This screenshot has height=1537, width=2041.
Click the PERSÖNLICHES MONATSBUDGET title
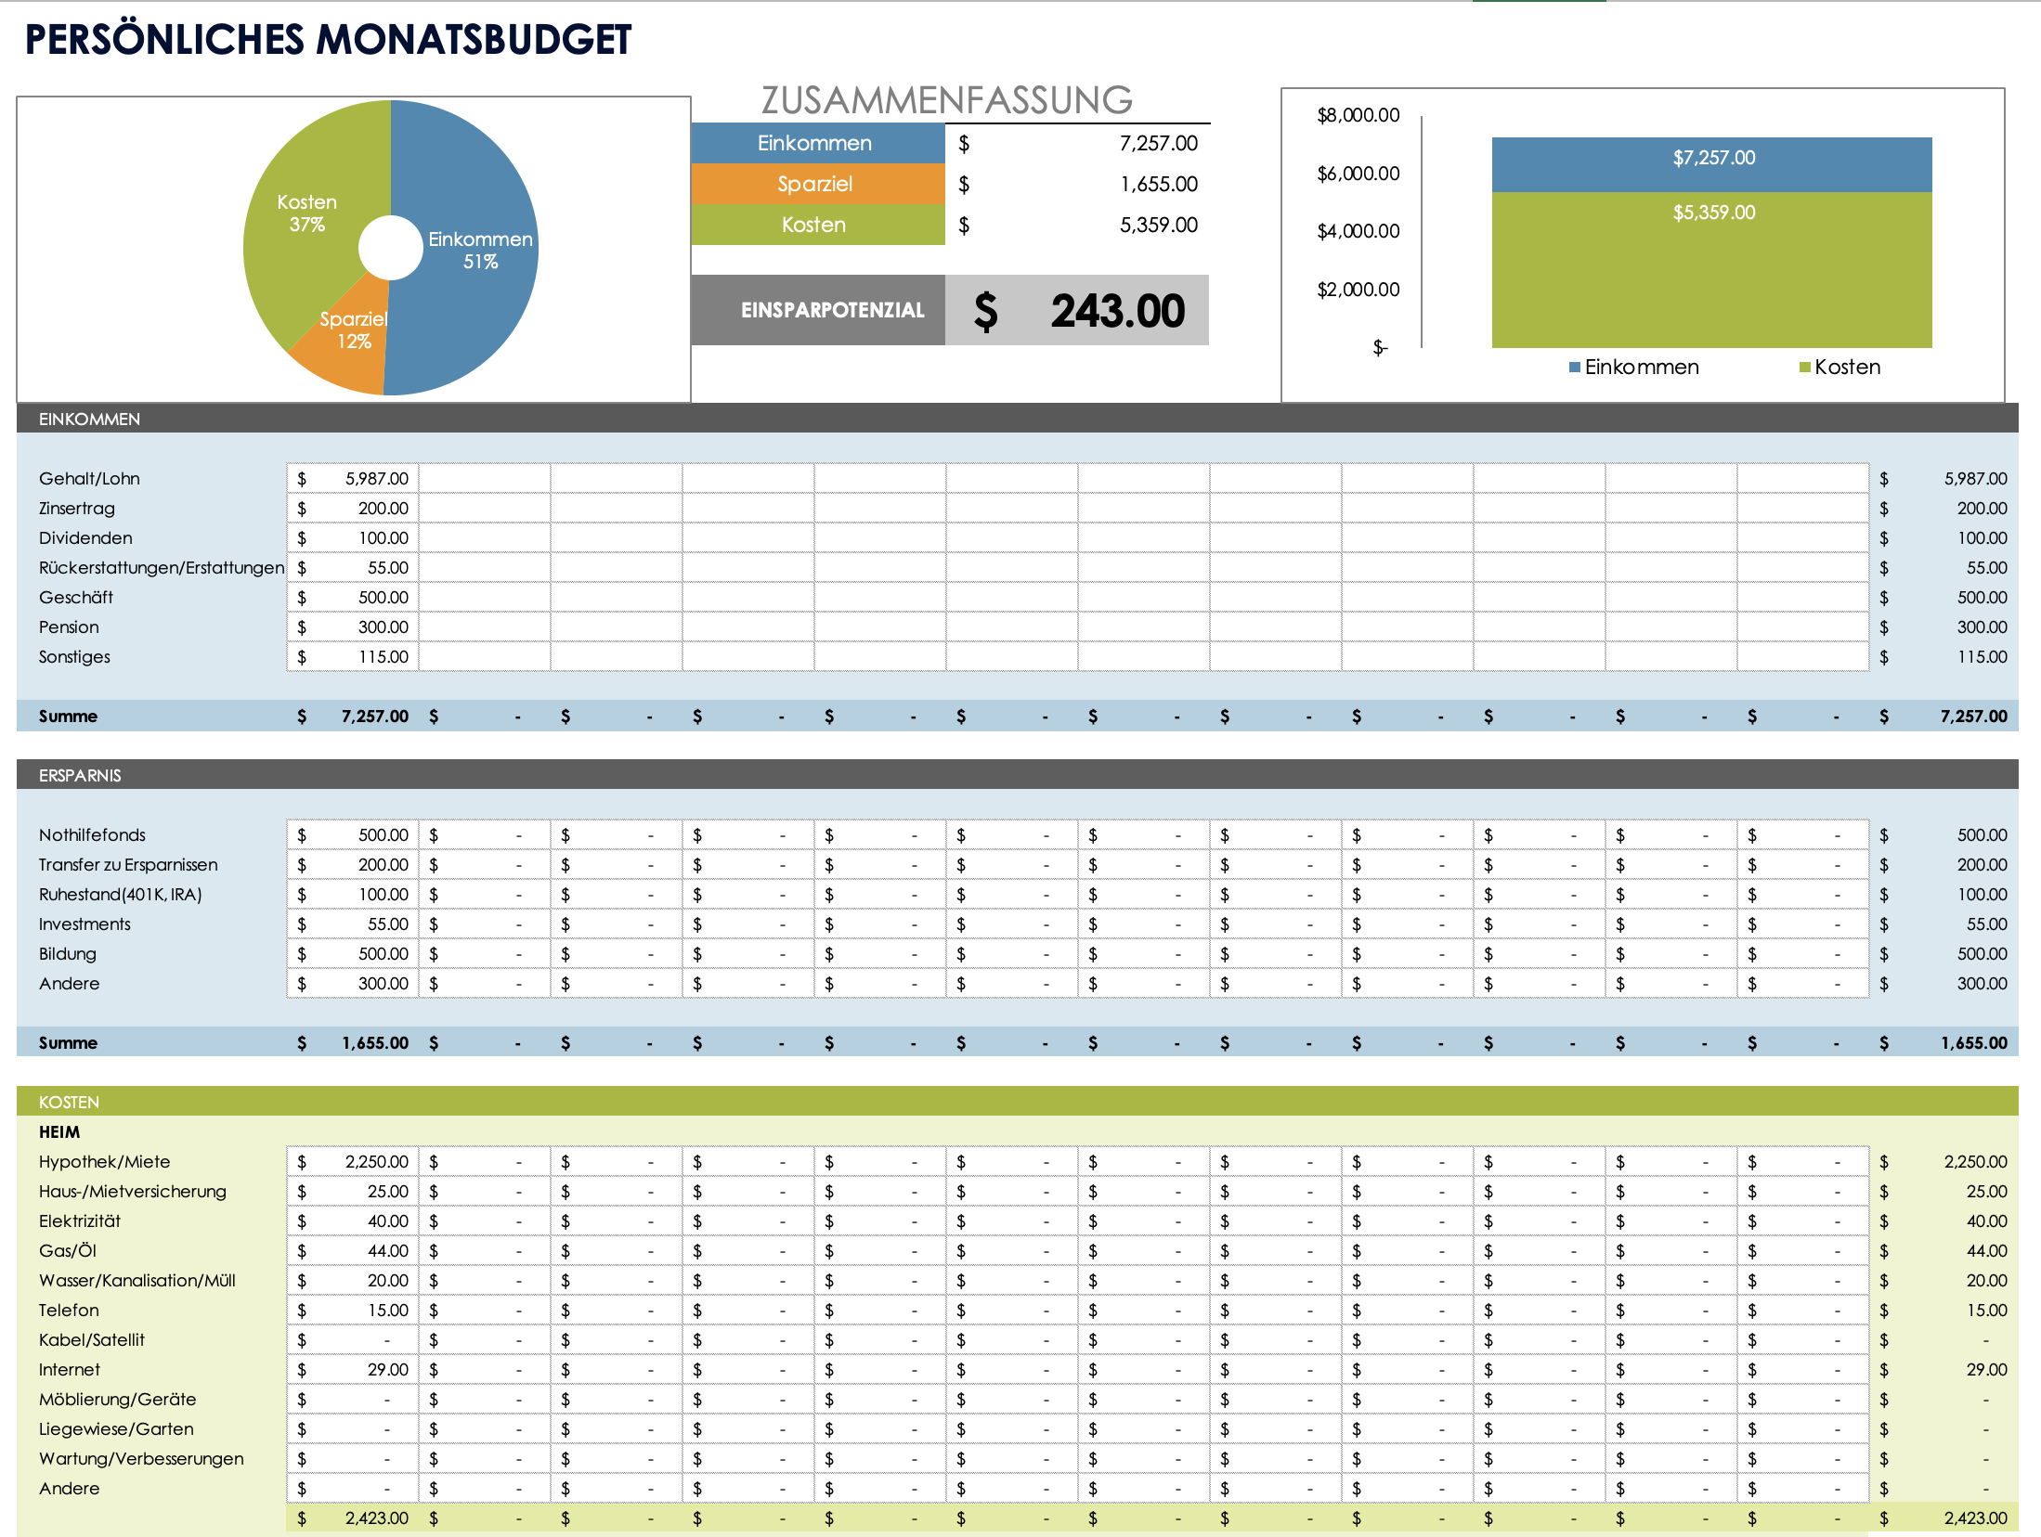328,40
